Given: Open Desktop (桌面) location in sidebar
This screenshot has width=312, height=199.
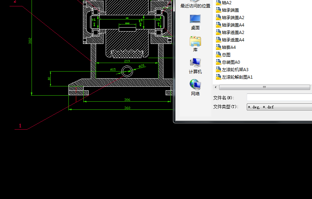Looking at the screenshot, I should click(x=195, y=22).
